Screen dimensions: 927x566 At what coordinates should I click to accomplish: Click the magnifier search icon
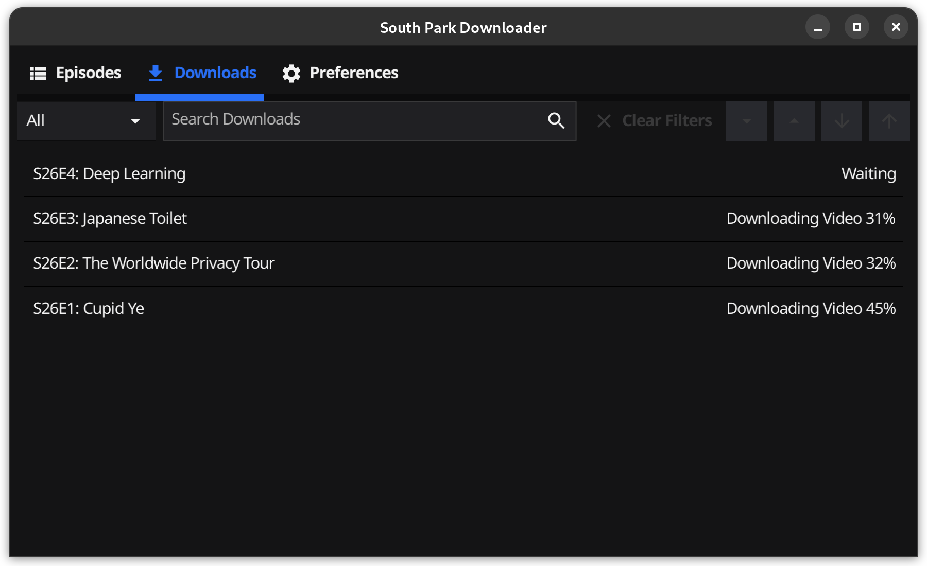pos(556,120)
